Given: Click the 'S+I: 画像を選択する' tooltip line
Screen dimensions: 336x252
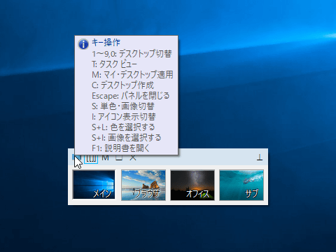Looking at the screenshot, I should click(126, 138).
